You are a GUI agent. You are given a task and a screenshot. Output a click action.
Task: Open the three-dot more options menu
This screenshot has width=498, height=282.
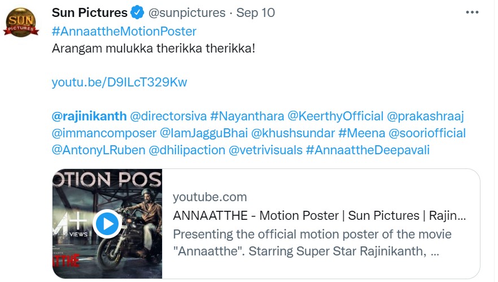point(472,12)
